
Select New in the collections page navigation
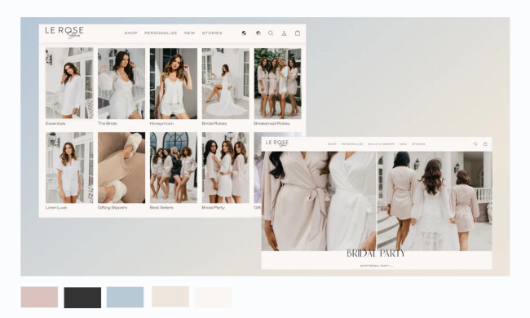[190, 33]
